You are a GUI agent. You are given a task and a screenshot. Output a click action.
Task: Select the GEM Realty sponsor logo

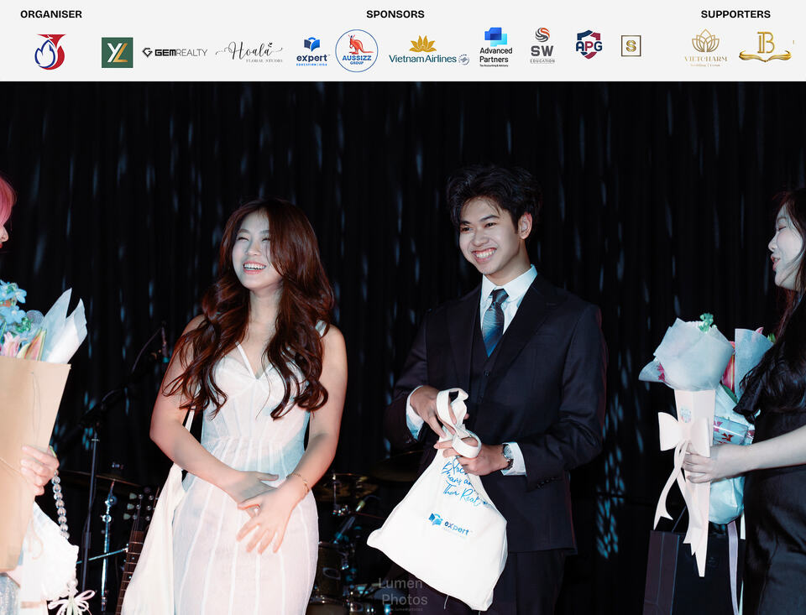click(175, 52)
